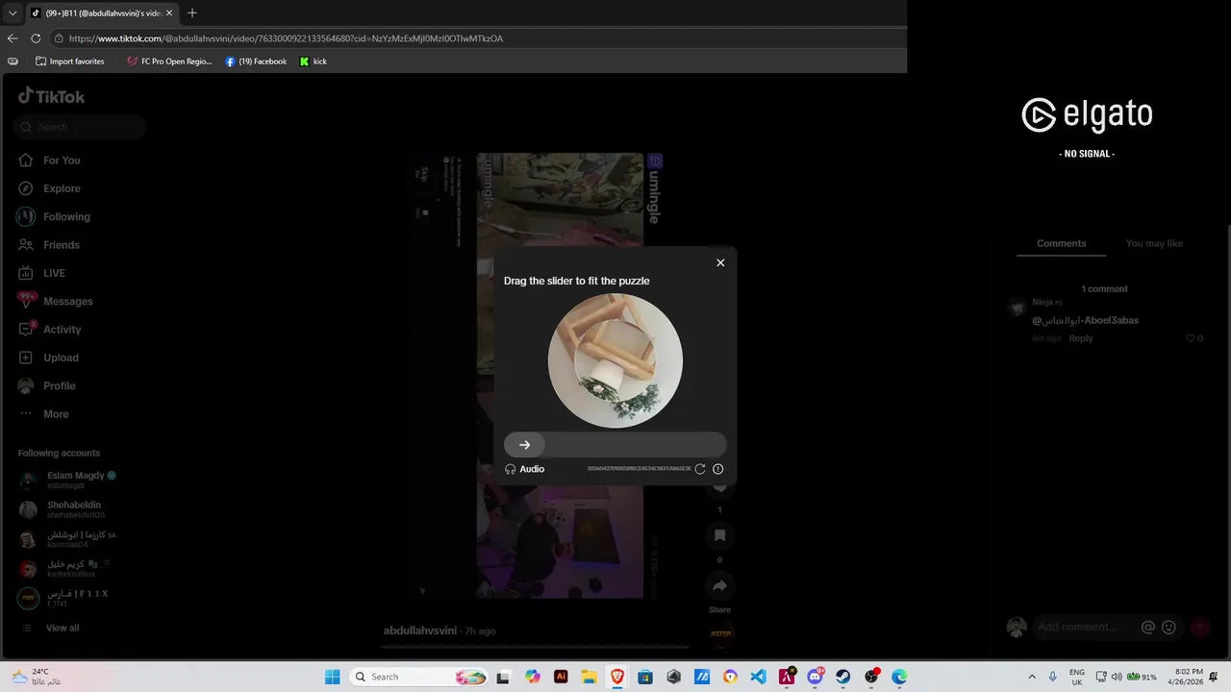
Task: Open File Explorer from taskbar
Action: (589, 677)
